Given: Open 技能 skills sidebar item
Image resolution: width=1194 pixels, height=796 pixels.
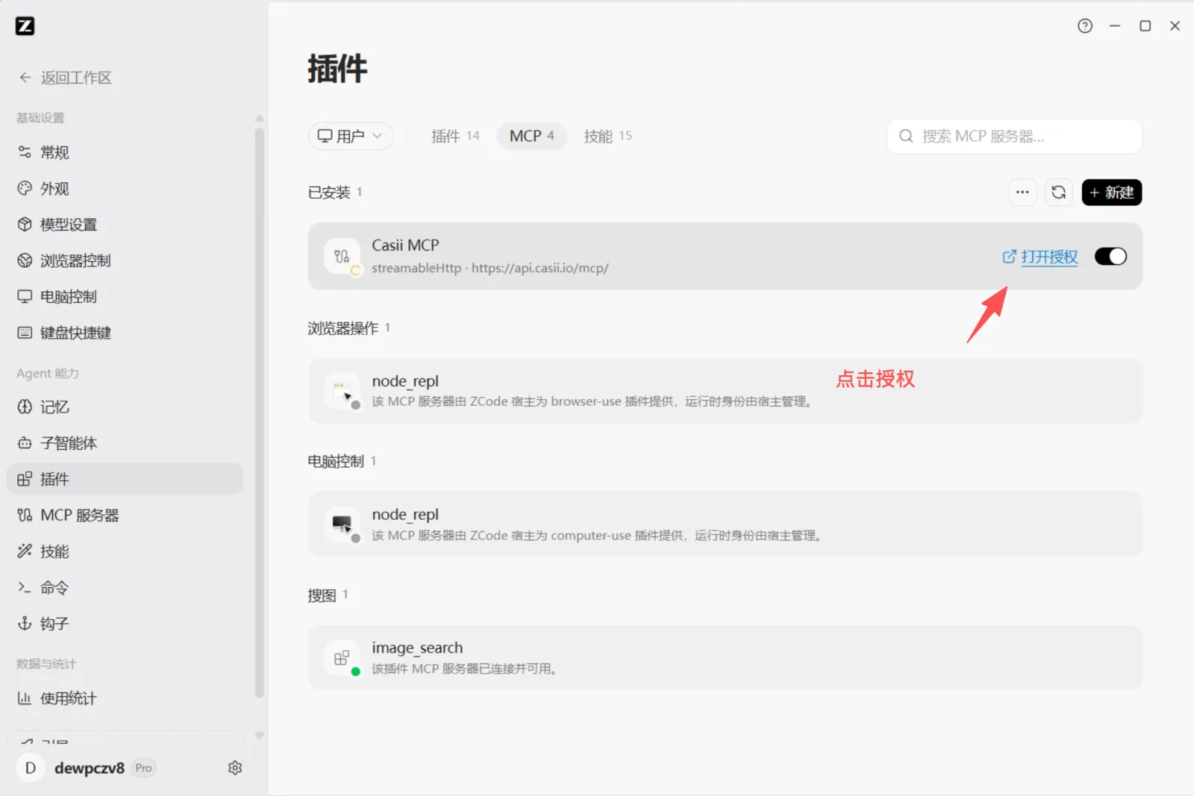Looking at the screenshot, I should pyautogui.click(x=125, y=551).
